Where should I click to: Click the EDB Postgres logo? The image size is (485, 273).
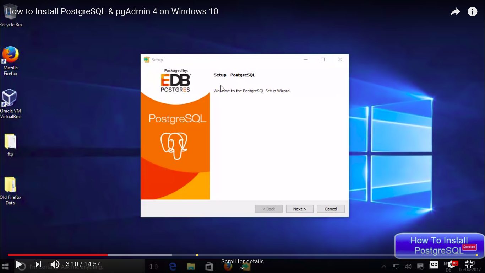pyautogui.click(x=175, y=82)
